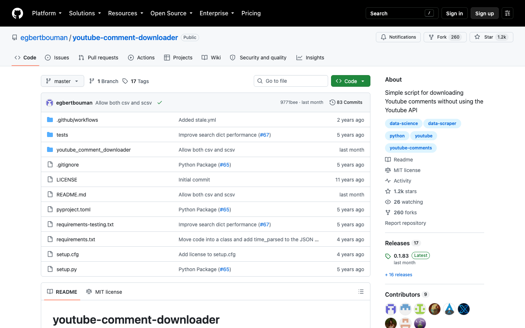Screen dimensions: 525x328
Task: Click the Sign up button
Action: click(485, 13)
